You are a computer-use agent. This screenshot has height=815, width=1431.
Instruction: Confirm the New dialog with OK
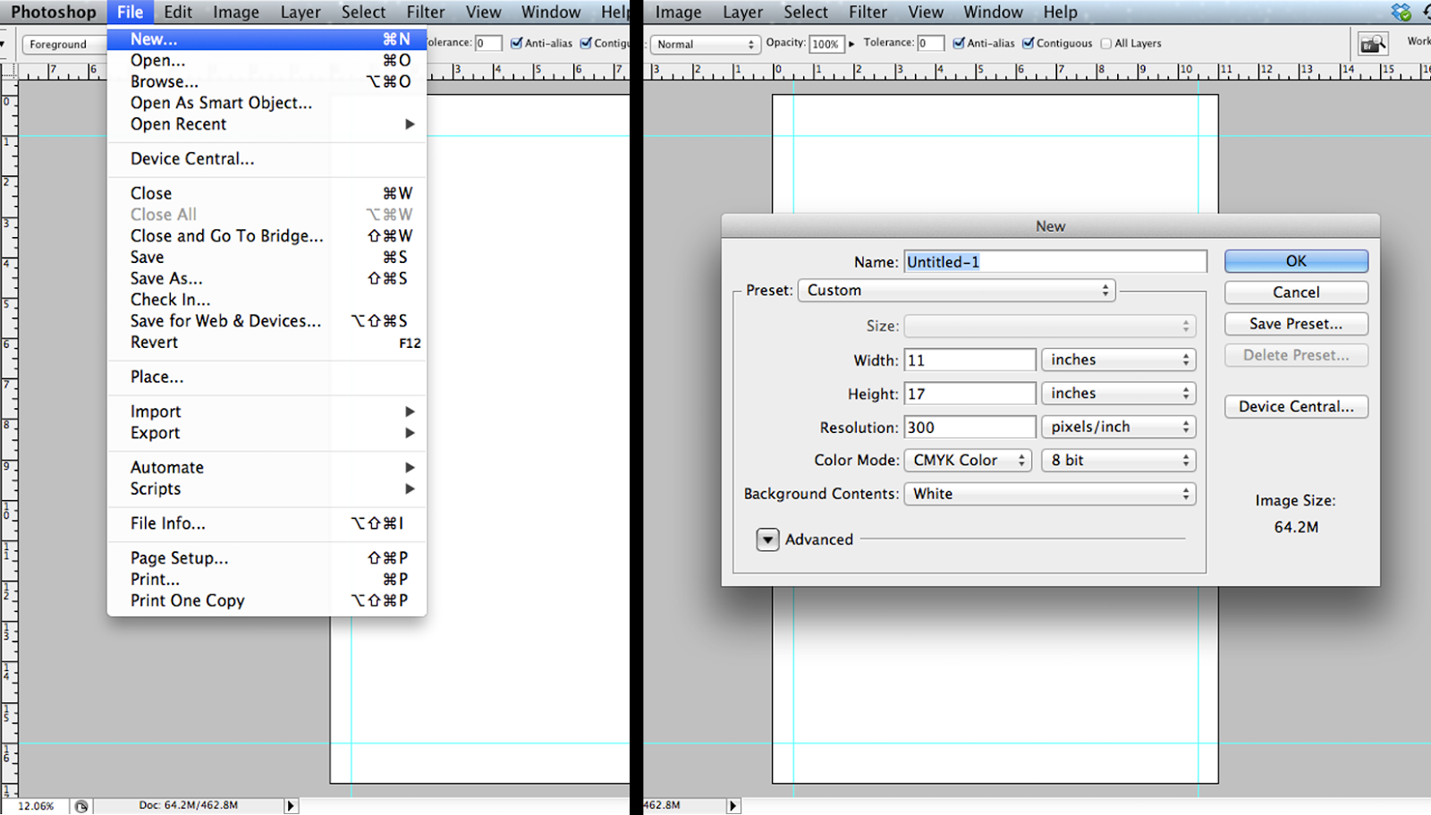(x=1296, y=261)
